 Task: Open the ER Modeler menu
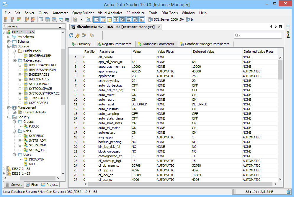135,13
